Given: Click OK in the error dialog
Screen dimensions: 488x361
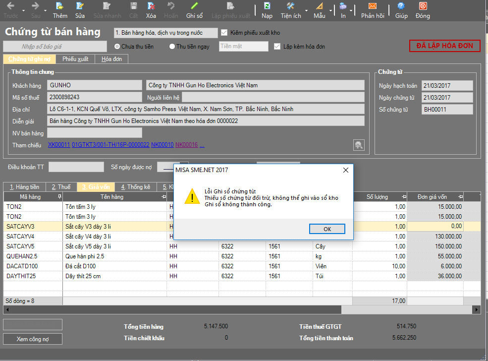Looking at the screenshot, I should (327, 229).
